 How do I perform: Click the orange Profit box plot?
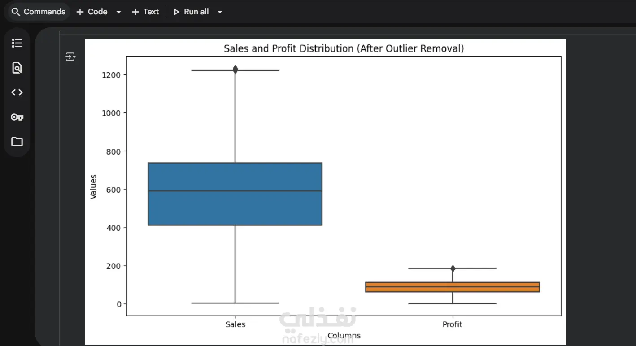pyautogui.click(x=453, y=287)
